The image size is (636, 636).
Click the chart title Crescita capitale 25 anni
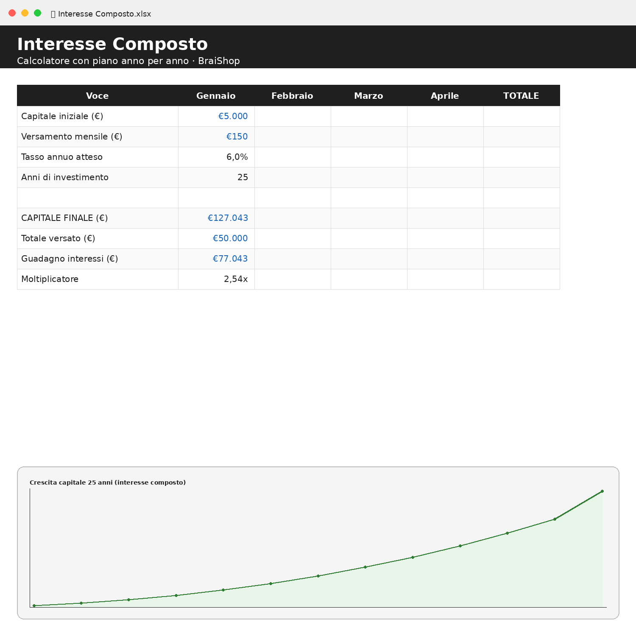[108, 483]
